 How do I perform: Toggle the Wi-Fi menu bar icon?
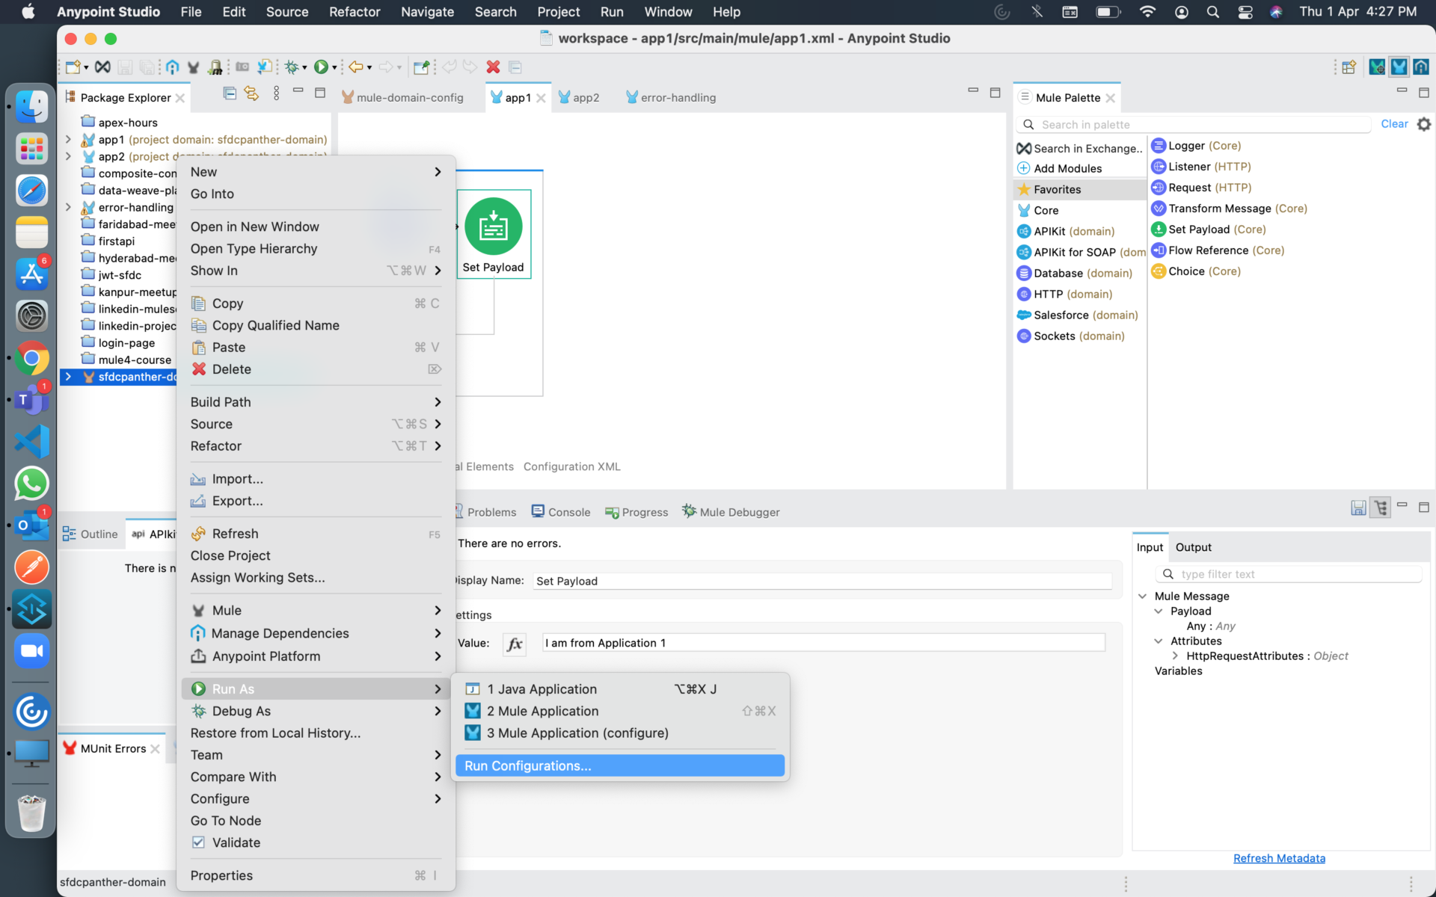click(x=1147, y=12)
